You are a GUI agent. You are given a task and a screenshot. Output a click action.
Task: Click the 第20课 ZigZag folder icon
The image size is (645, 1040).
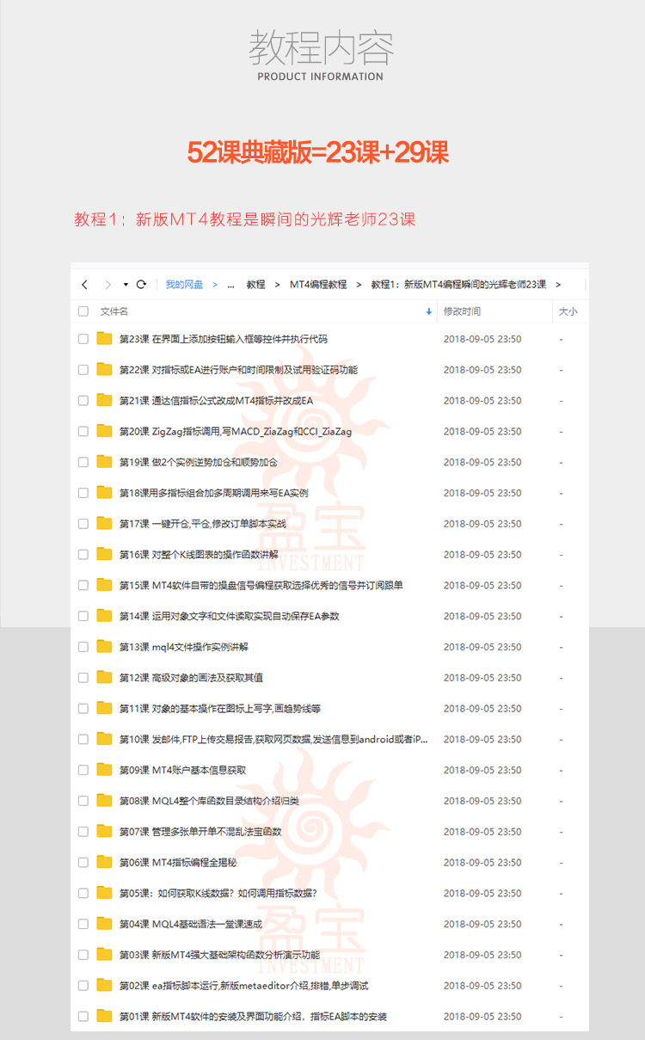105,431
